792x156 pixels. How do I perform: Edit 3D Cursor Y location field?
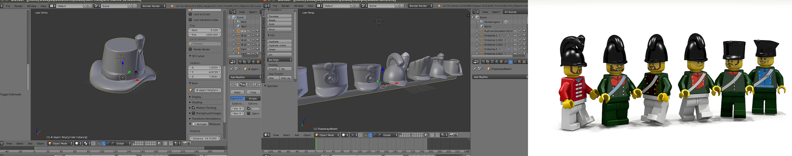(x=205, y=72)
